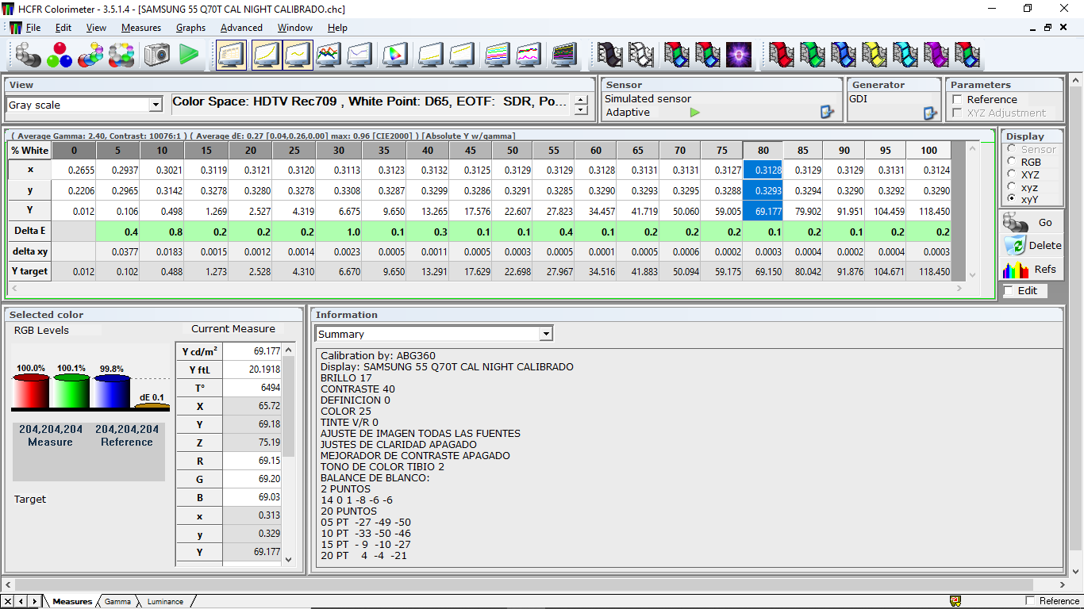Open the Gray scale view dropdown
The image size is (1084, 609).
pyautogui.click(x=156, y=105)
